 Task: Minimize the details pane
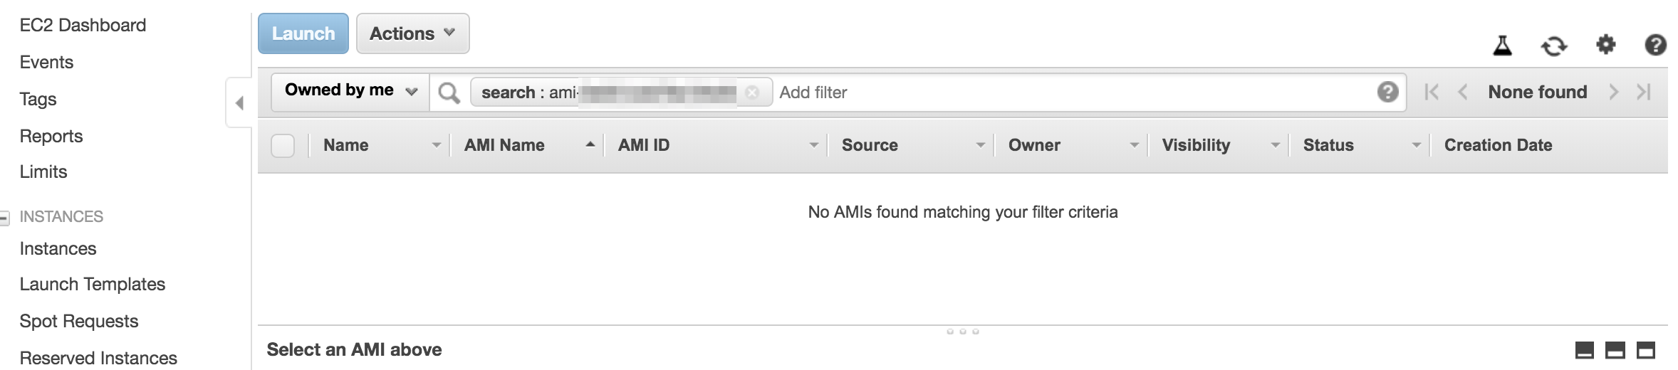tap(1585, 350)
